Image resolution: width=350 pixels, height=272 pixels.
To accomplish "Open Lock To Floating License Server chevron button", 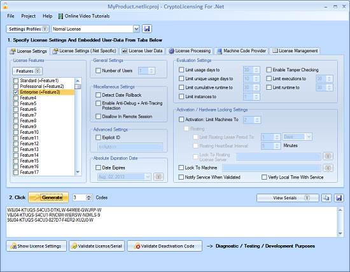I will [328, 156].
